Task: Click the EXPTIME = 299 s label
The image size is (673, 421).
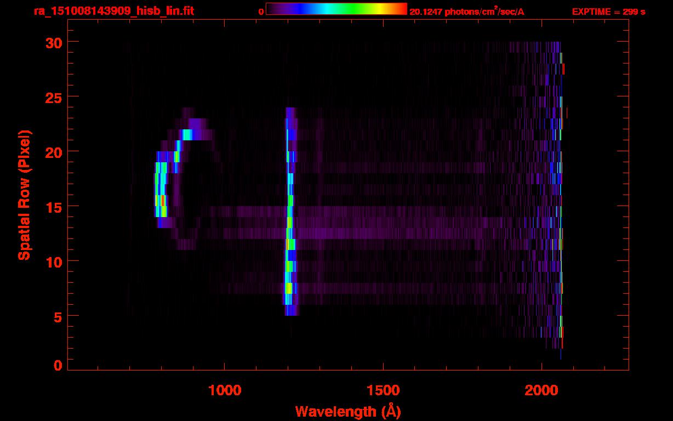Action: point(608,12)
